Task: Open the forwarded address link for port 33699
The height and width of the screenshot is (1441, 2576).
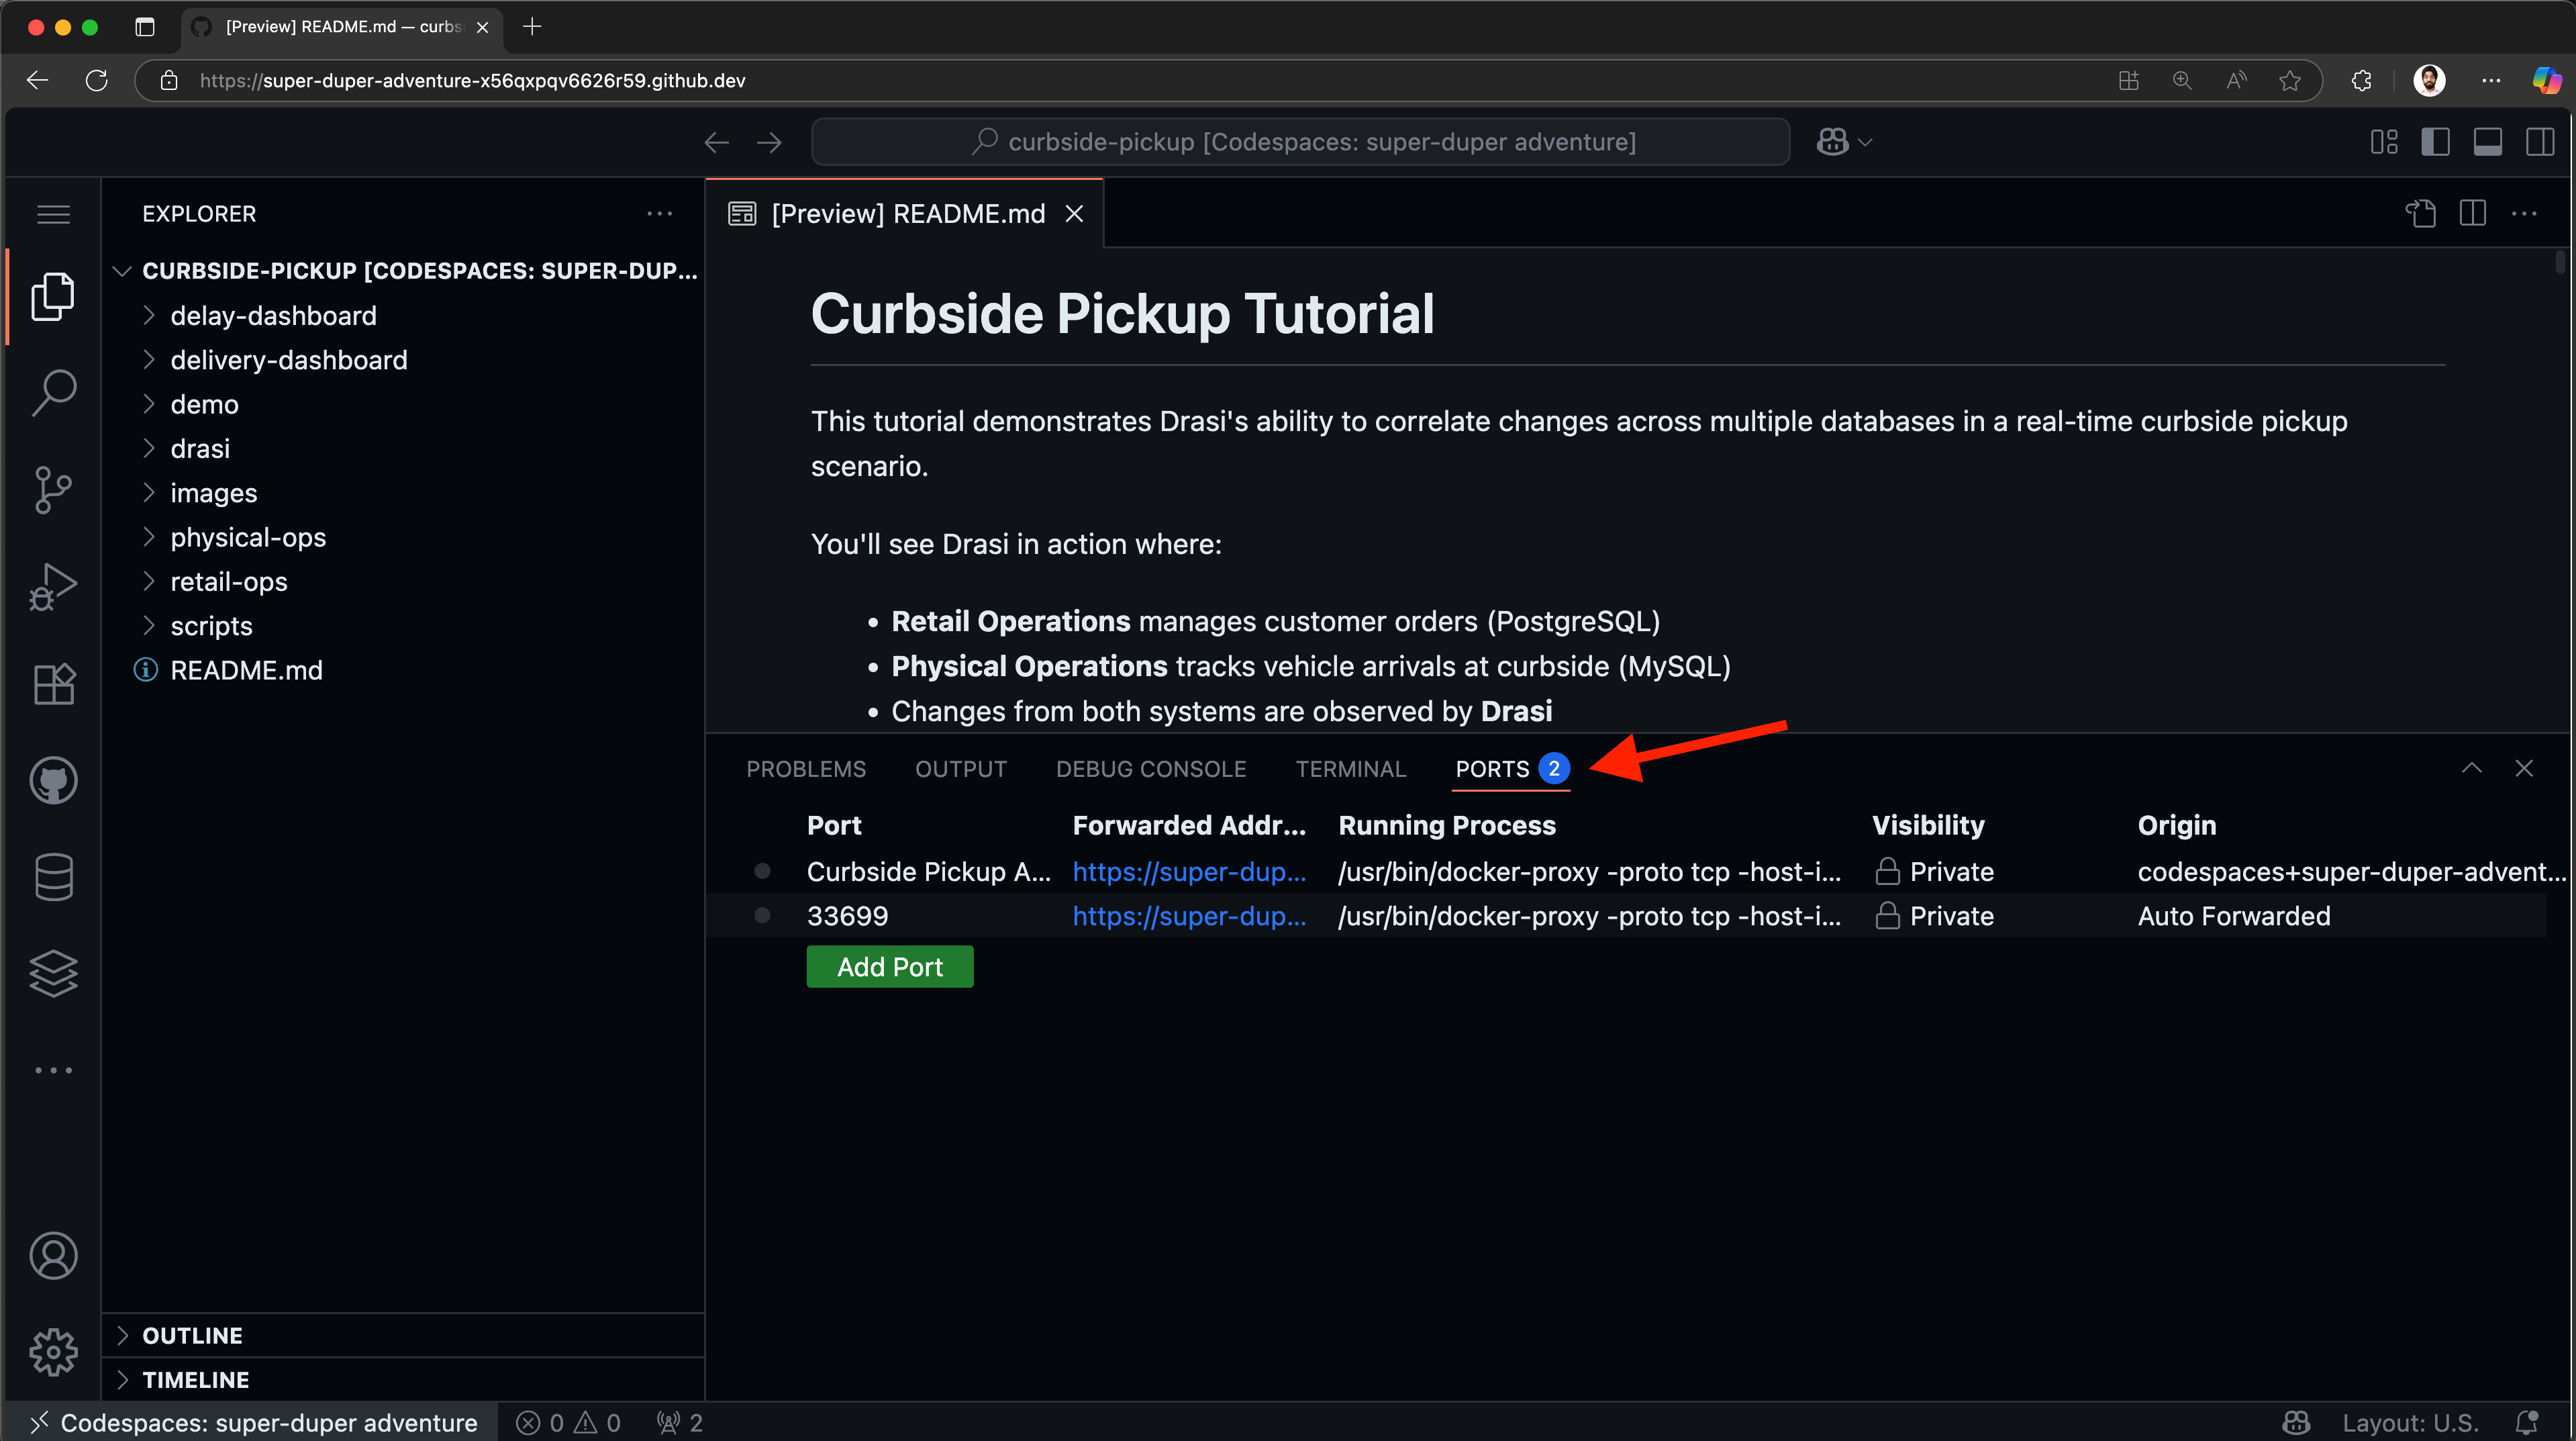Action: [x=1189, y=916]
